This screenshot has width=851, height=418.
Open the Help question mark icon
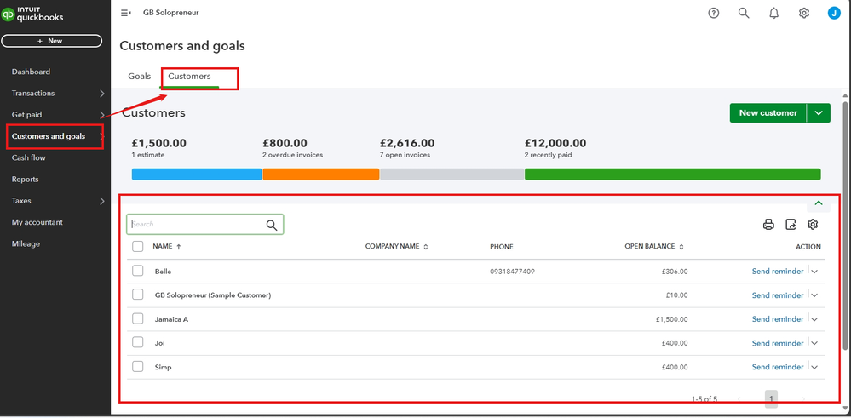714,13
